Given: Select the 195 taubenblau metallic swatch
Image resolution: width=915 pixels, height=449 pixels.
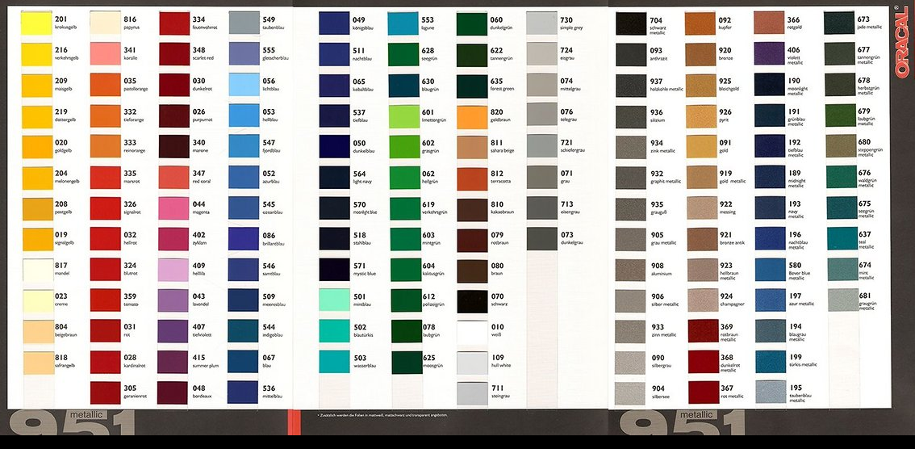Looking at the screenshot, I should [x=771, y=392].
